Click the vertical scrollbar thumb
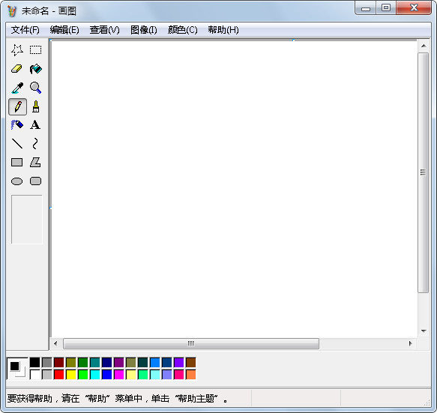 [423, 172]
